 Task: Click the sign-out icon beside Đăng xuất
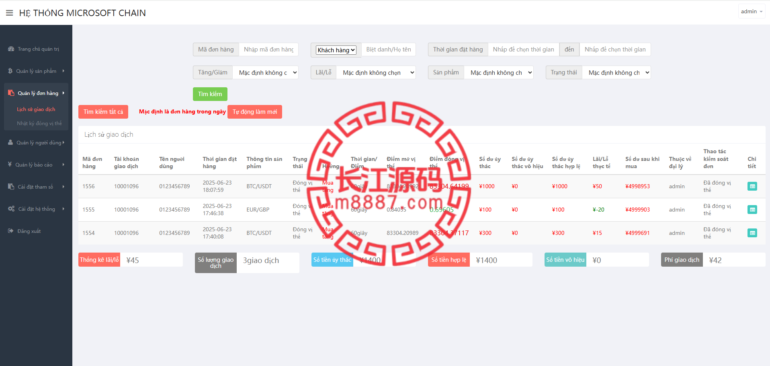point(11,231)
